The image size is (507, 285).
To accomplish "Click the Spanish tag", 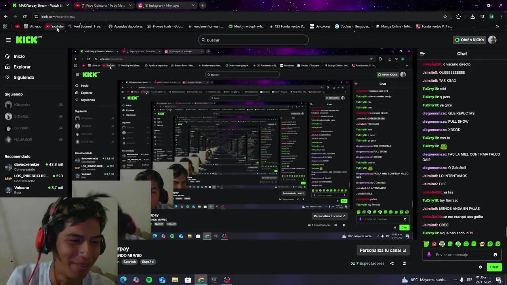I will click(130, 262).
